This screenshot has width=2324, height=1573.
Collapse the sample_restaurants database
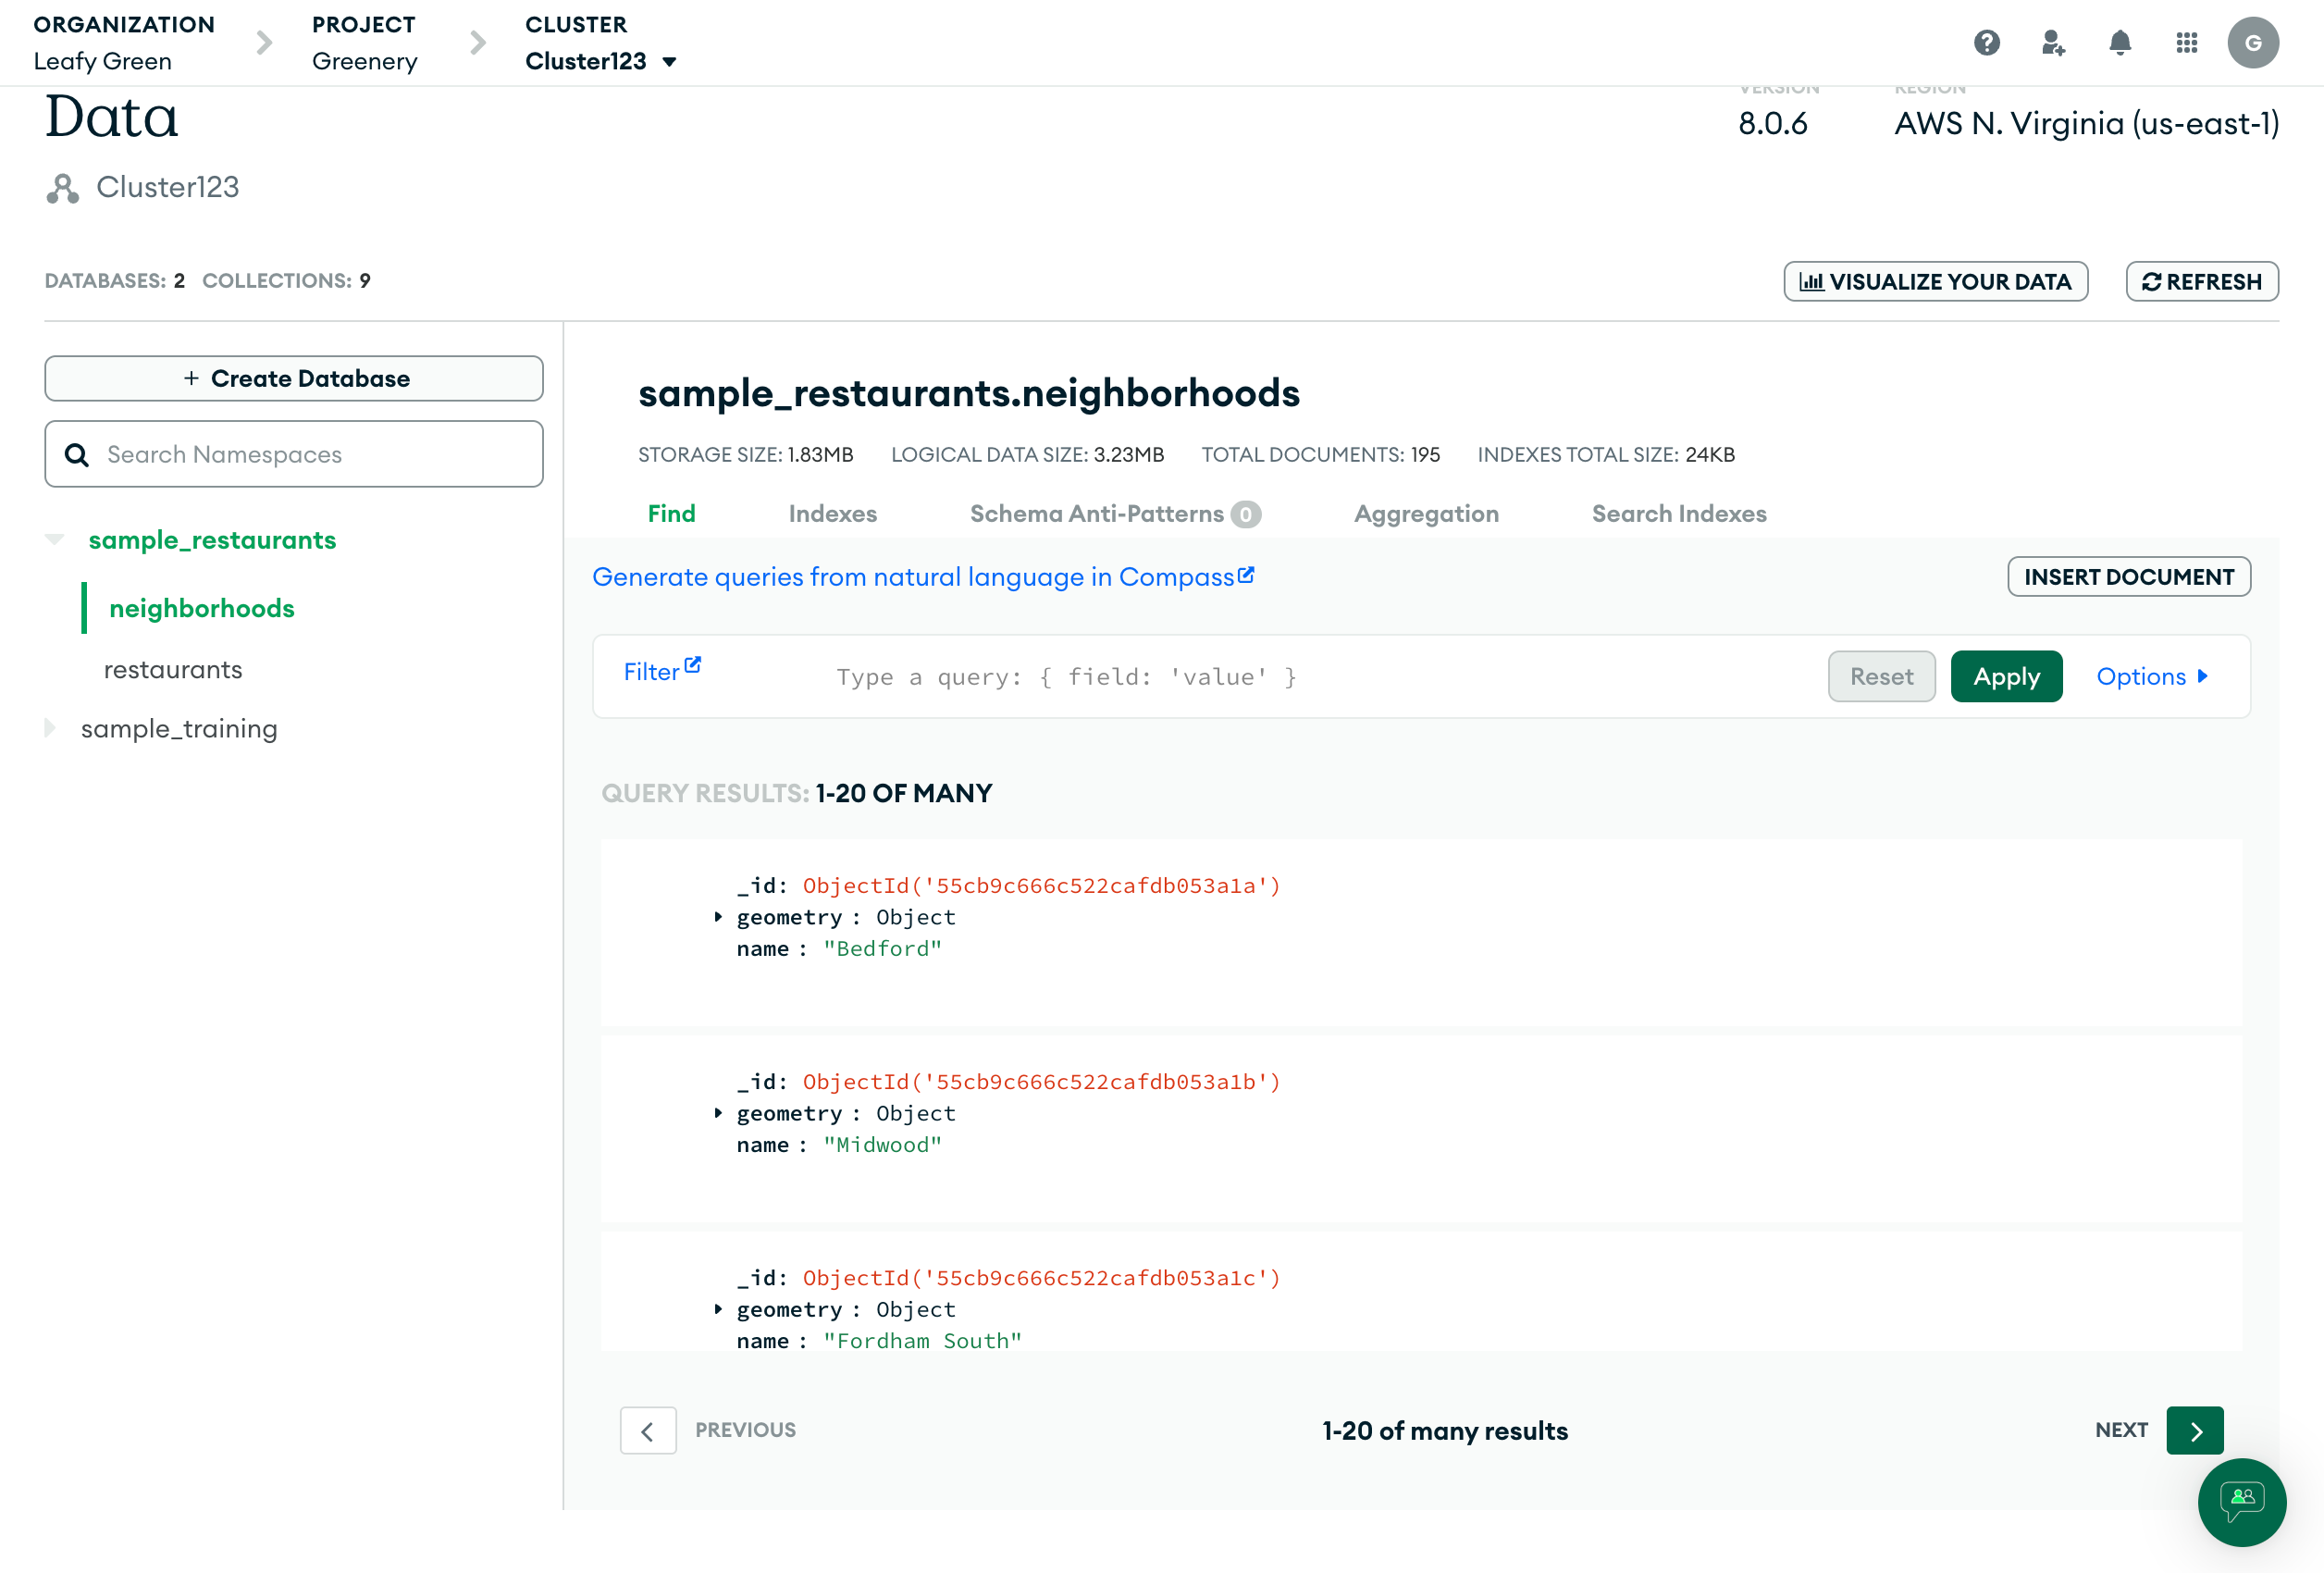[55, 540]
